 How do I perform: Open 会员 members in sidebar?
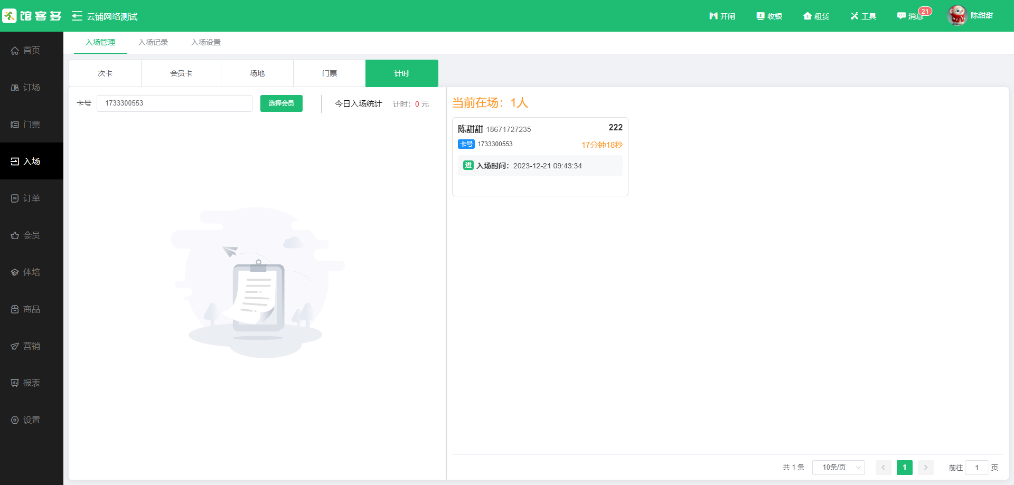click(x=31, y=235)
